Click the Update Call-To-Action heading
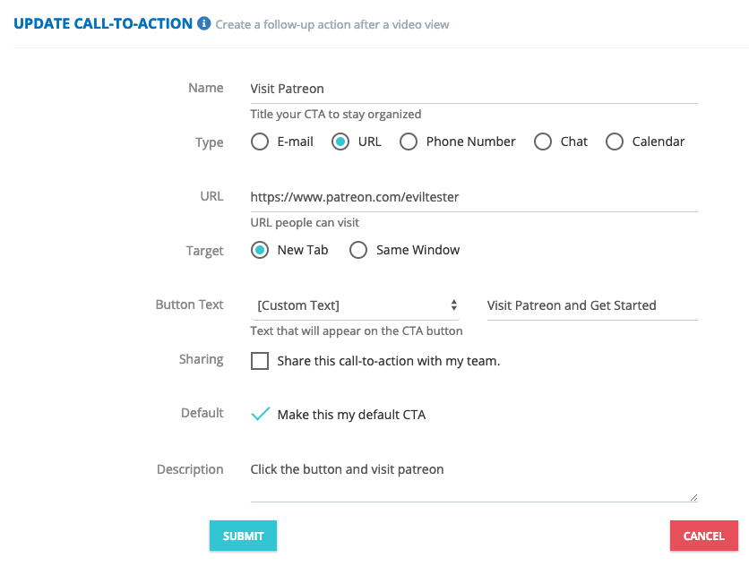This screenshot has width=749, height=575. tap(103, 24)
